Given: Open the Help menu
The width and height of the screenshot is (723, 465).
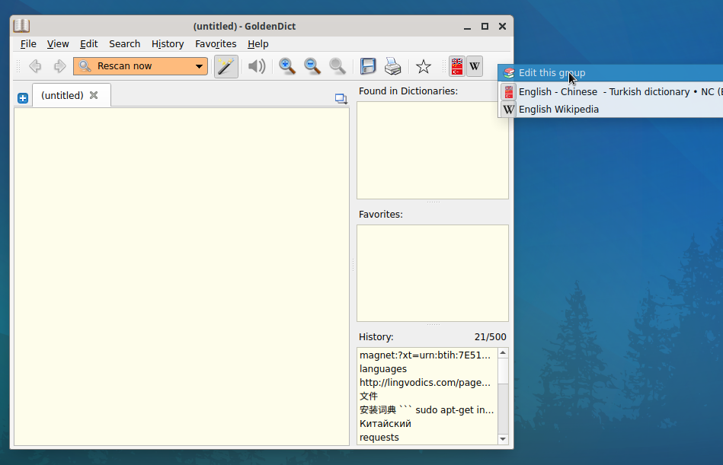Looking at the screenshot, I should pos(258,43).
